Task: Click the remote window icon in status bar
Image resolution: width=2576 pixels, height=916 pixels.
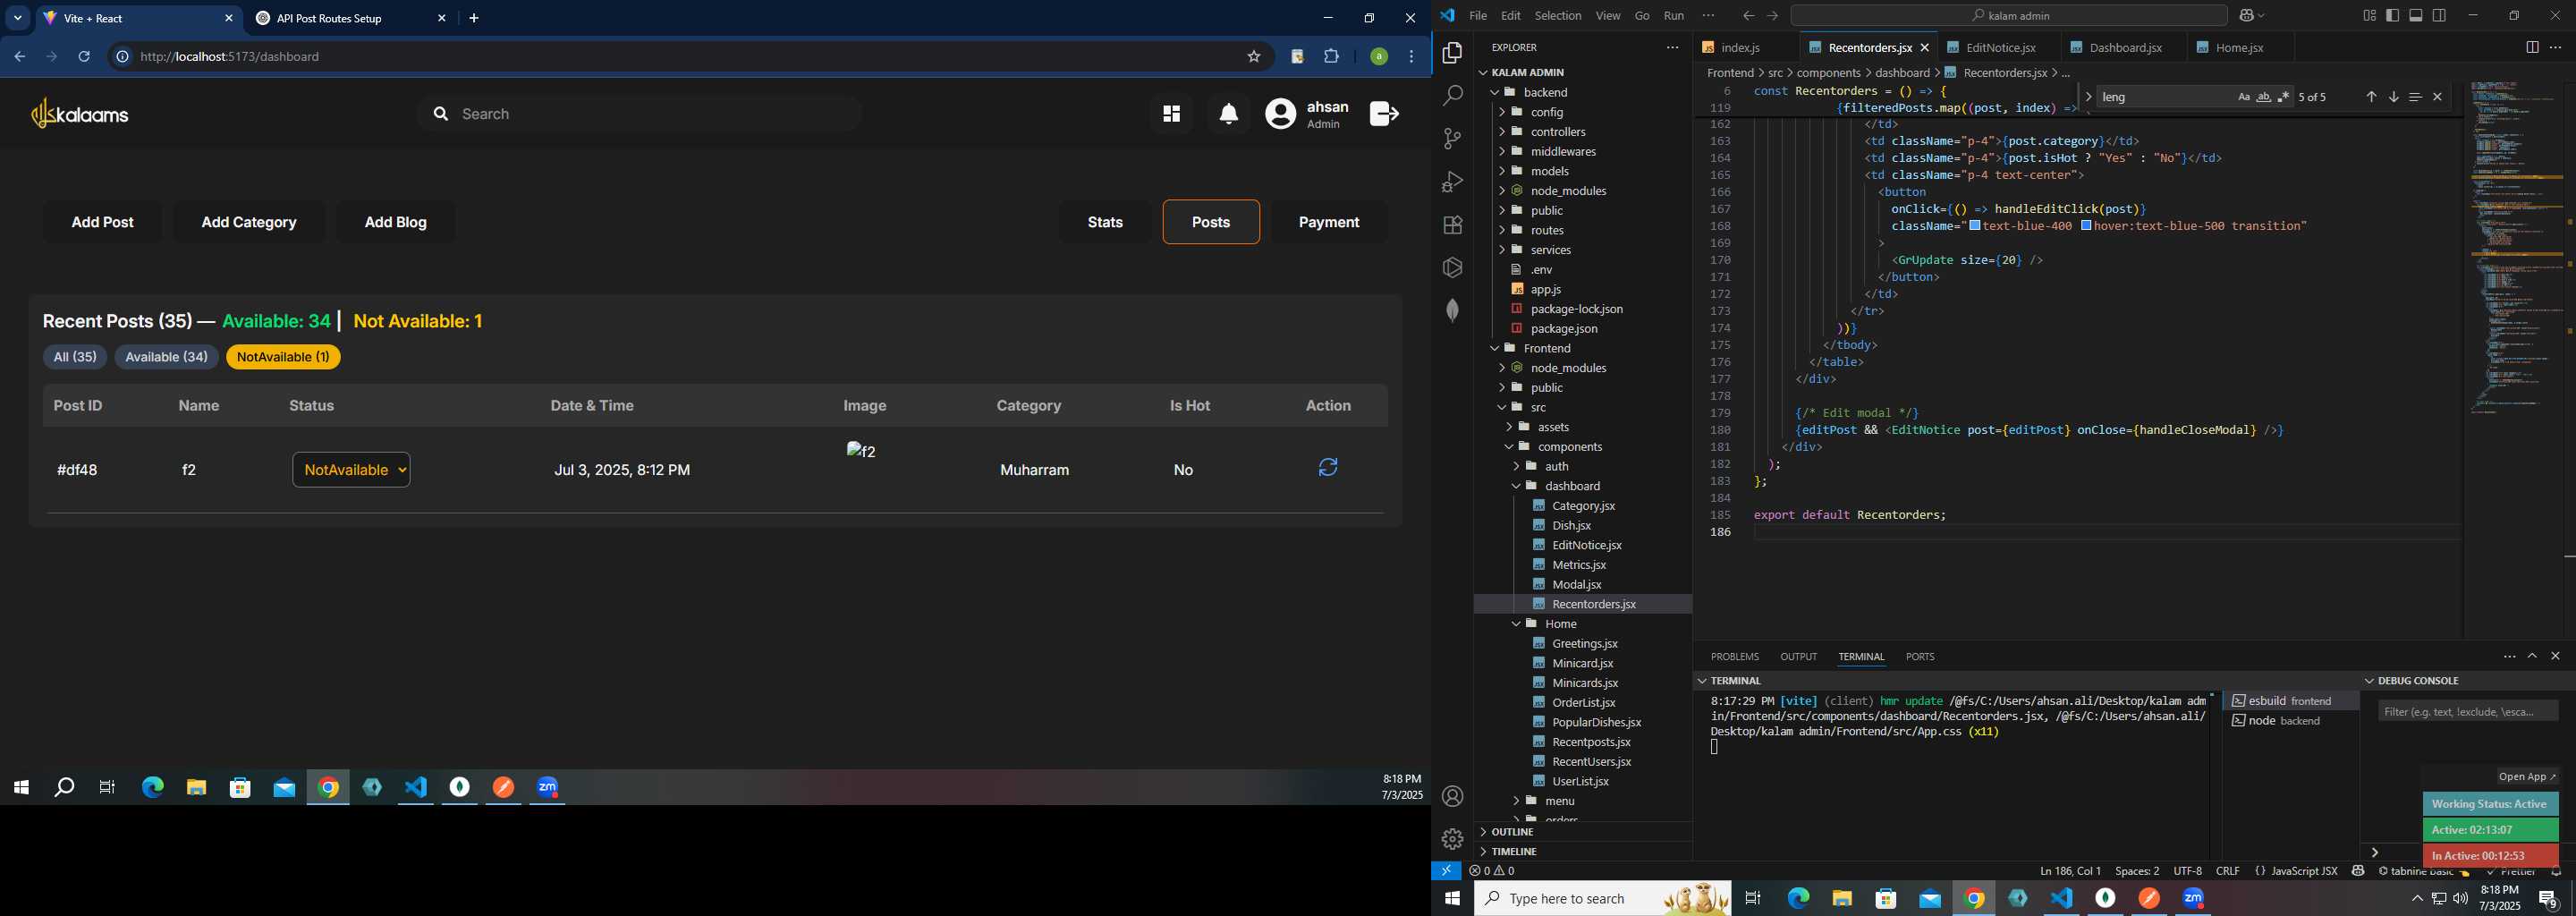Action: pos(1446,871)
